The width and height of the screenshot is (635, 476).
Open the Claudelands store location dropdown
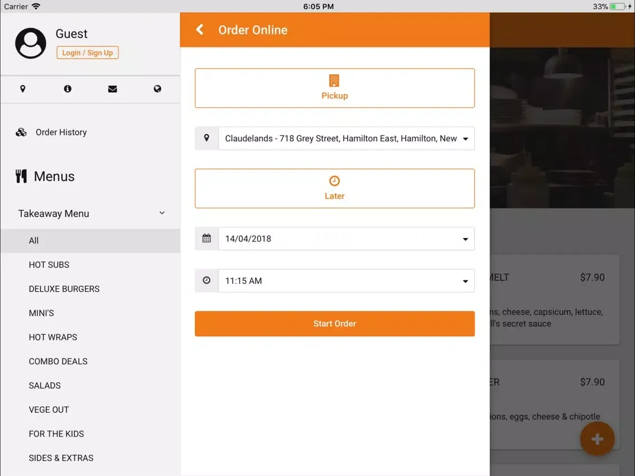[346, 139]
